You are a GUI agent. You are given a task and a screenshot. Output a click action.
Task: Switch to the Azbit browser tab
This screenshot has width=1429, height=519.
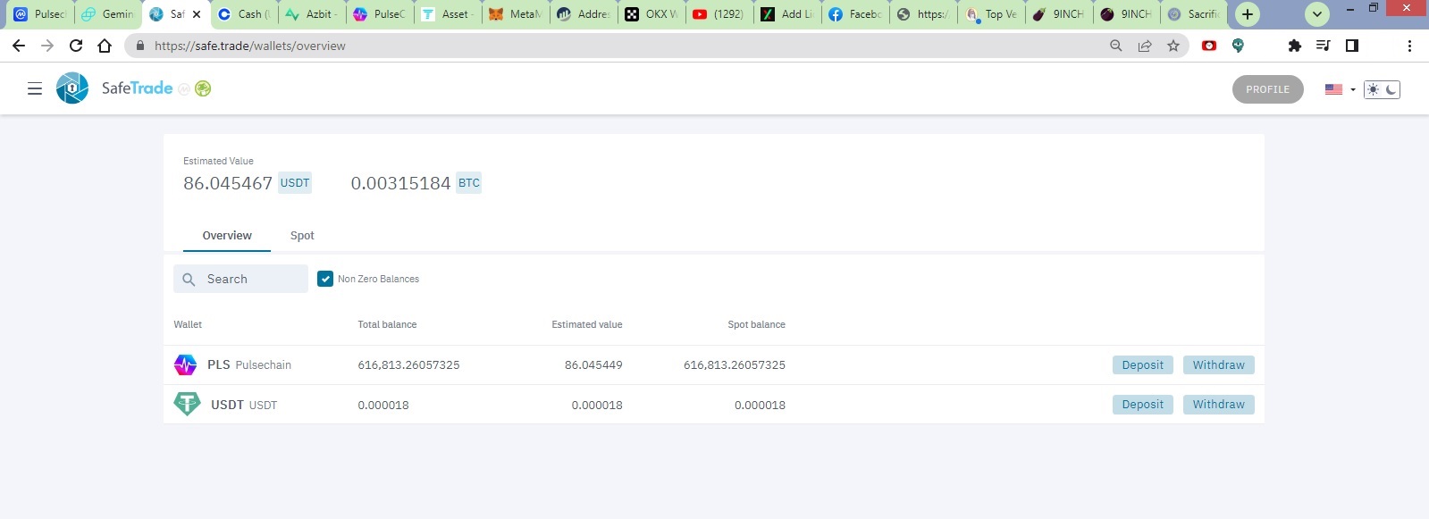point(312,14)
